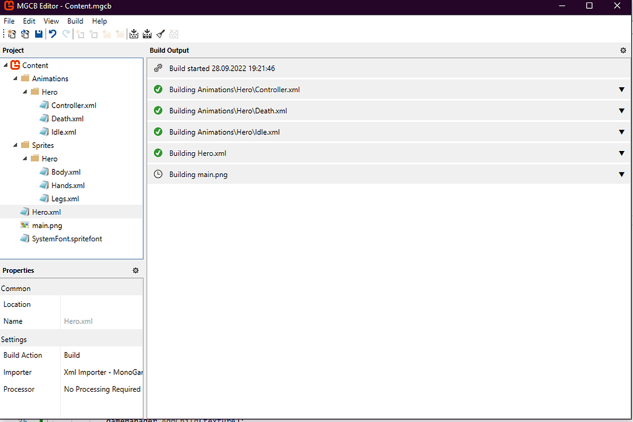Change the Importer setting for Hero.xml
633x422 pixels.
pos(102,372)
